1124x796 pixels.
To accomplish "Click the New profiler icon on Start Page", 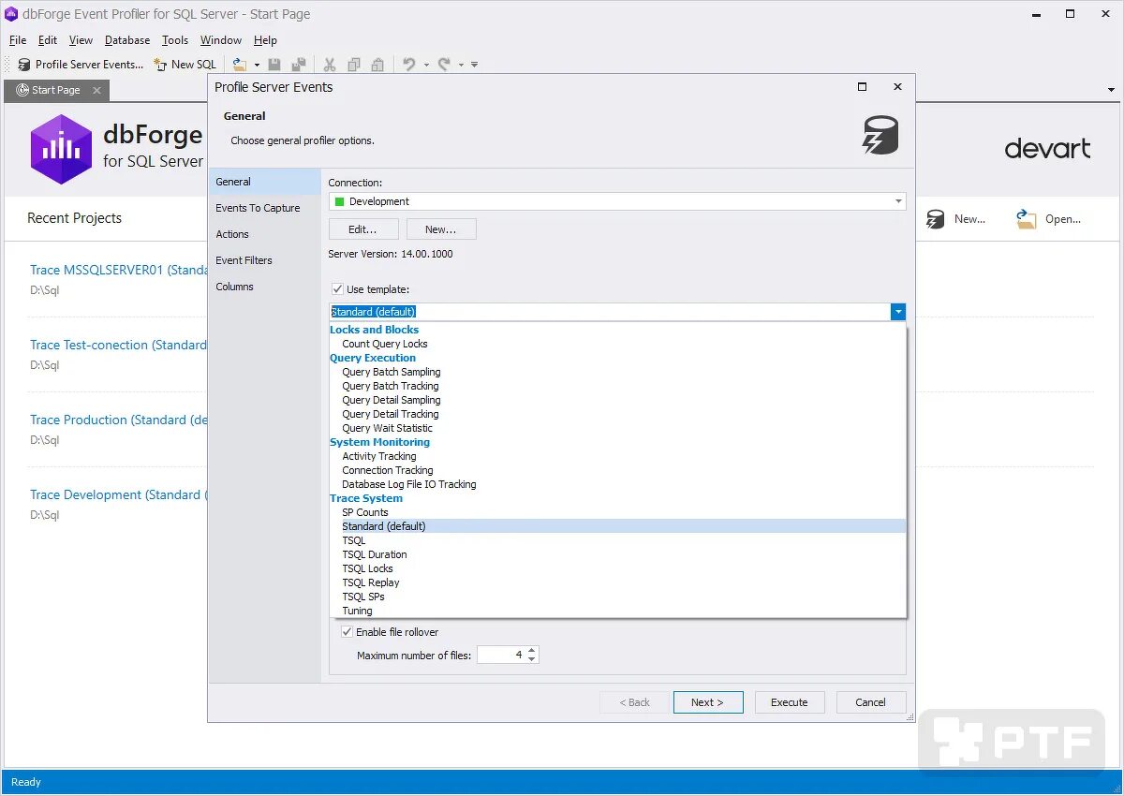I will [x=935, y=219].
